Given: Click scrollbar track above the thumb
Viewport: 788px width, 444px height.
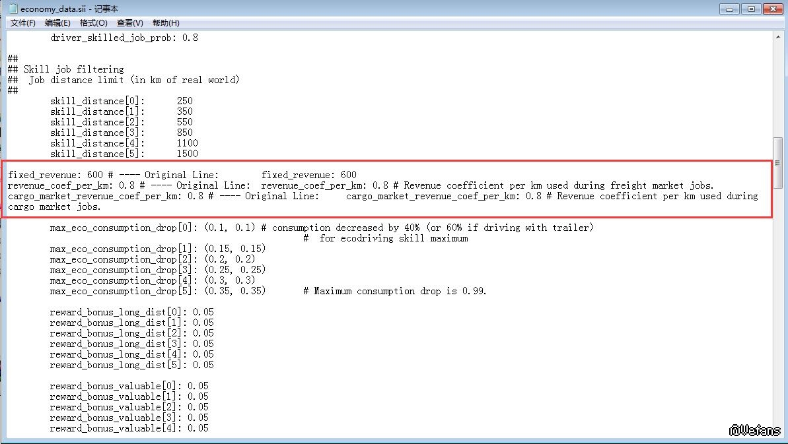Looking at the screenshot, I should [x=777, y=86].
